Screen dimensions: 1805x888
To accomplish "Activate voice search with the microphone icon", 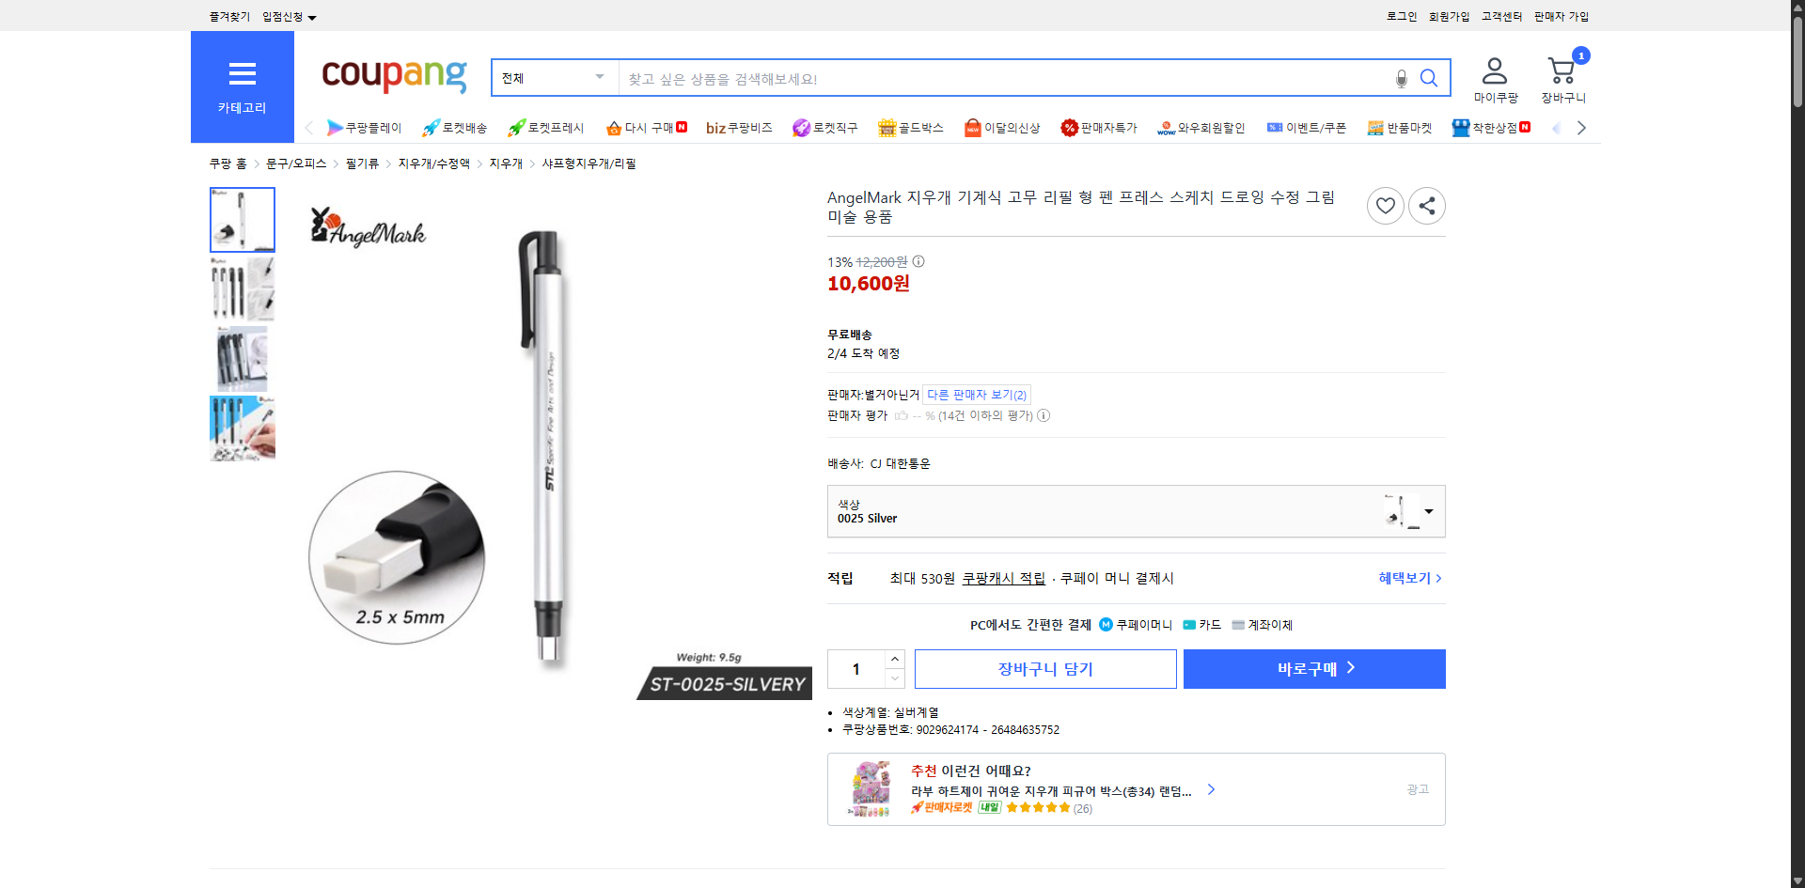I will 1401,79.
